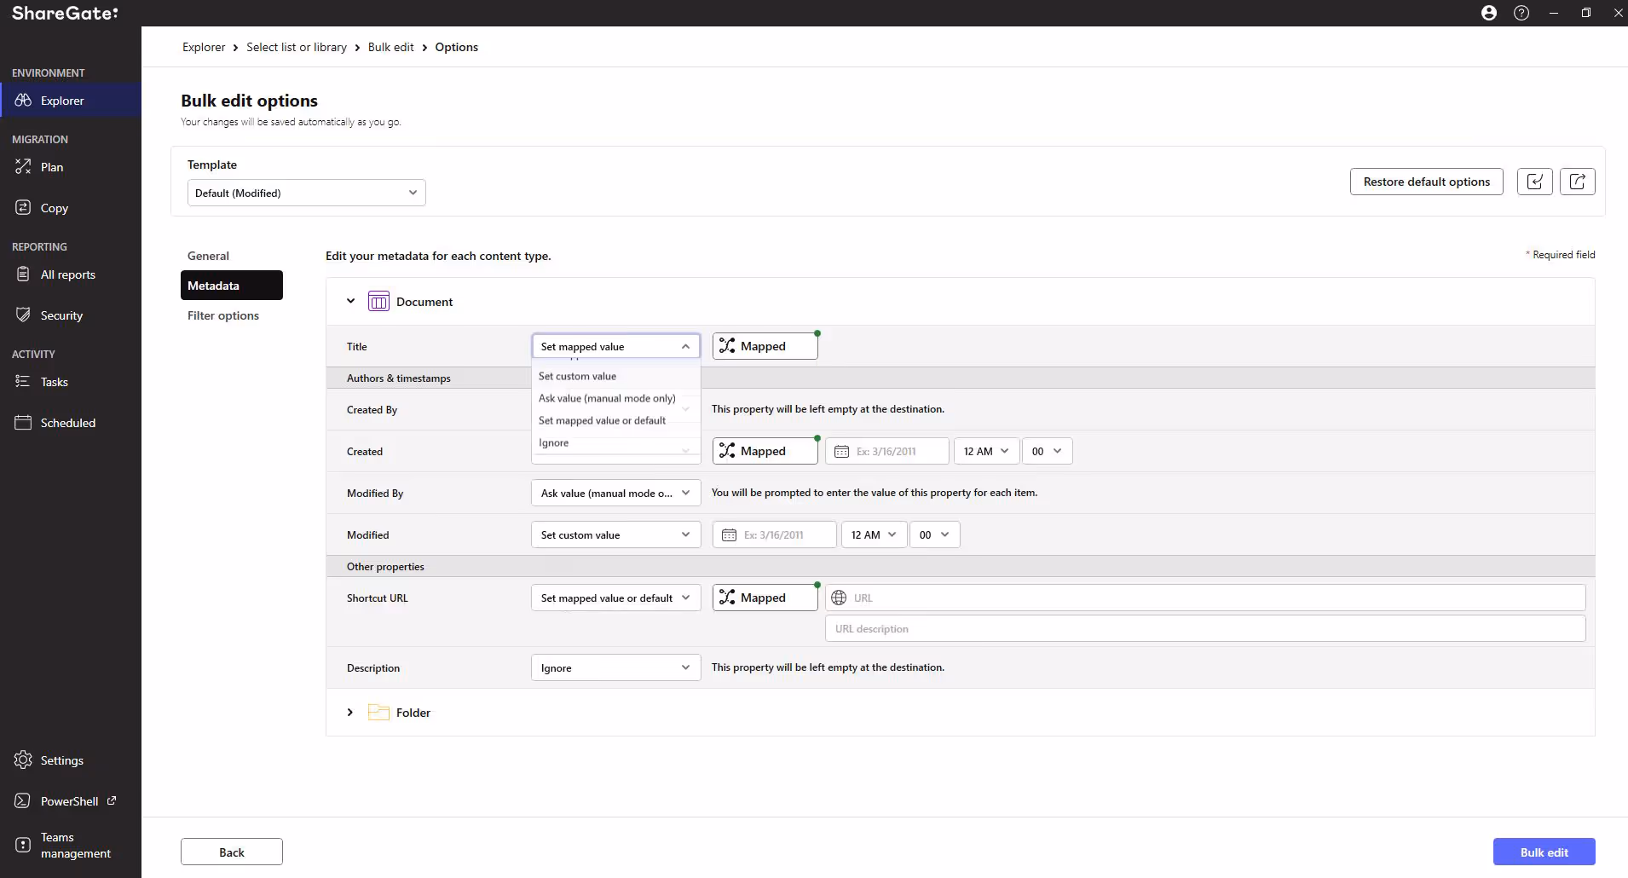The width and height of the screenshot is (1628, 878).
Task: Go to Bulk edit breadcrumb
Action: pyautogui.click(x=391, y=47)
